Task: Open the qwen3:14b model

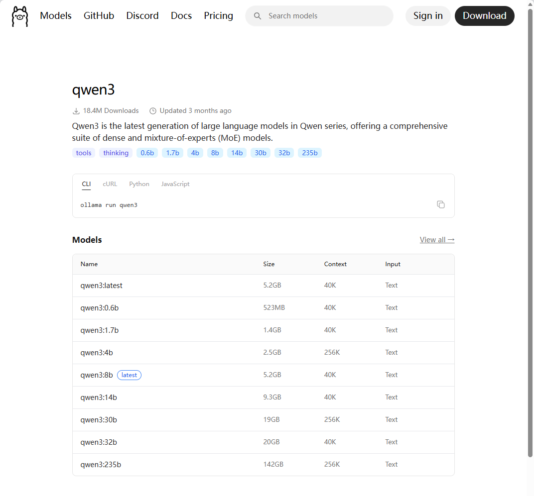Action: [x=99, y=397]
